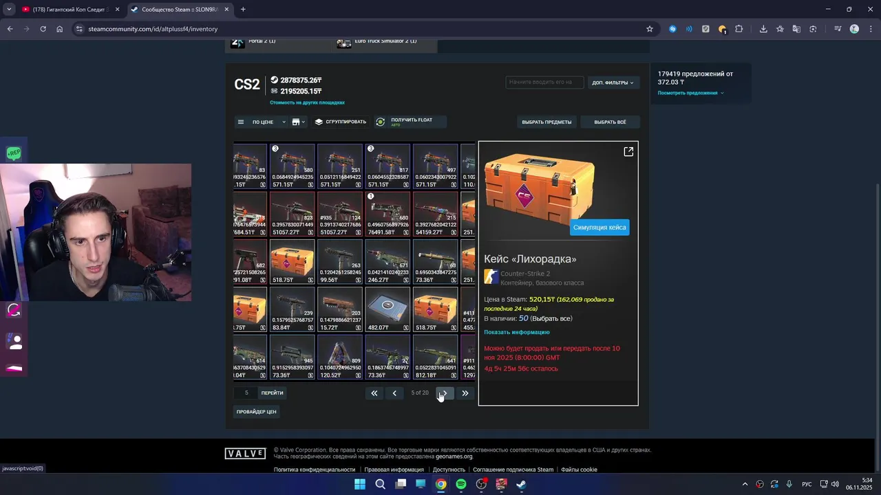Open the yellow extension with badge 1
This screenshot has height=495, width=881.
(722, 29)
